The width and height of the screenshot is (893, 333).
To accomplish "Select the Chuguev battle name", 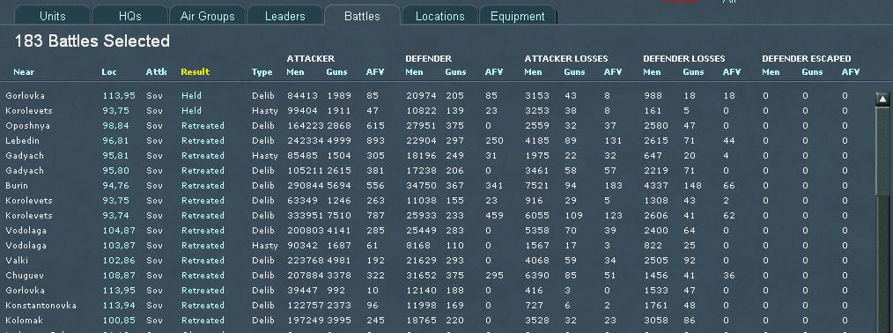I will pyautogui.click(x=25, y=275).
